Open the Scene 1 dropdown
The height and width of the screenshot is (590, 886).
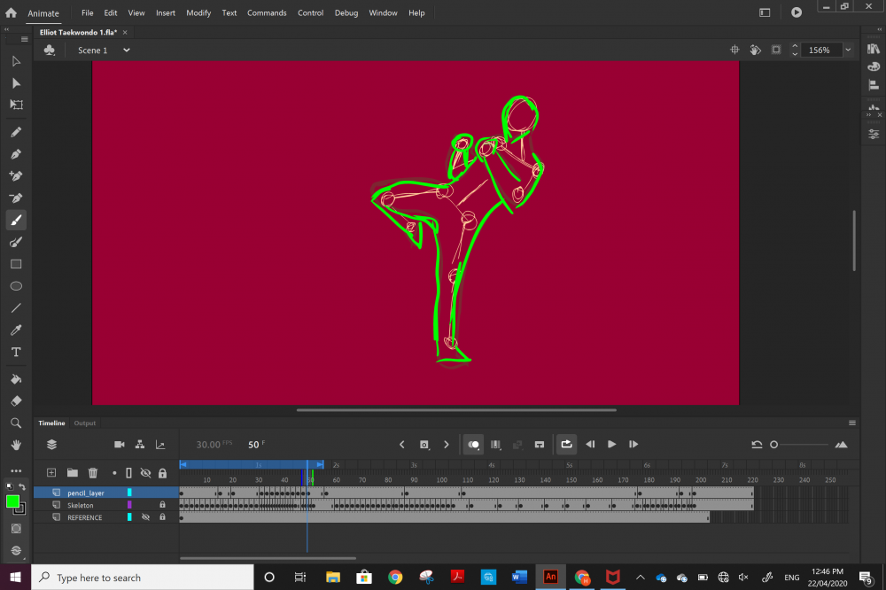click(x=126, y=50)
